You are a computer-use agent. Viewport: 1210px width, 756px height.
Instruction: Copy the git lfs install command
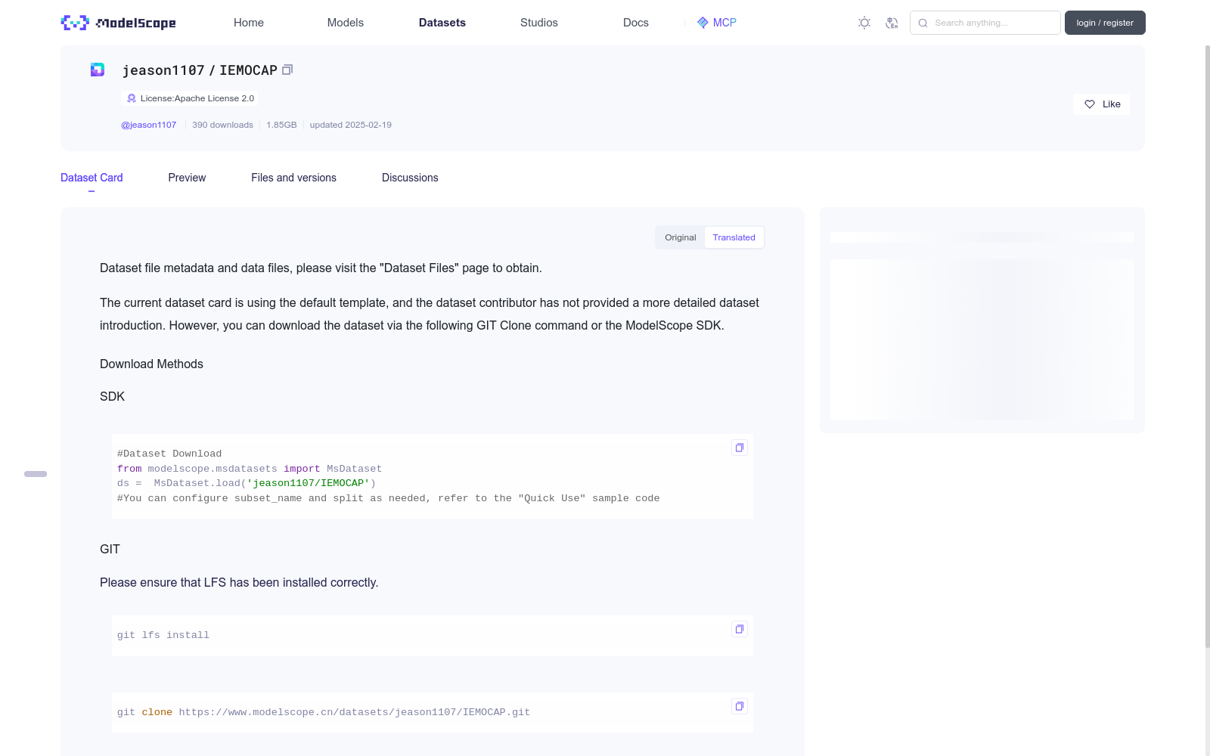pyautogui.click(x=740, y=629)
